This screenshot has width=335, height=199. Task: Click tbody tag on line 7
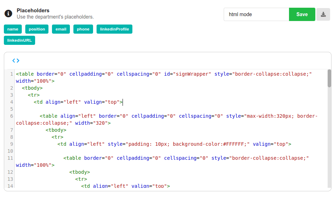tap(56, 130)
